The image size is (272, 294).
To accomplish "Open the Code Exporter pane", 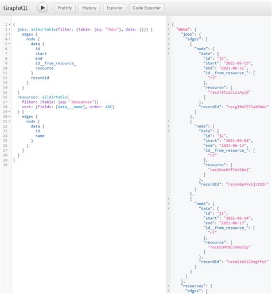I will (x=147, y=8).
